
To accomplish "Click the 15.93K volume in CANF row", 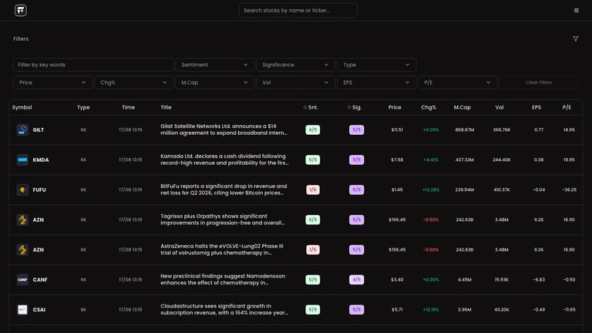I will 502,280.
